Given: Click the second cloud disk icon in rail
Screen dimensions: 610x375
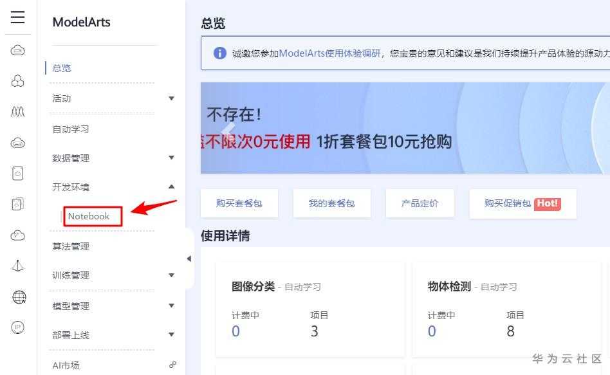Looking at the screenshot, I should coord(17,143).
